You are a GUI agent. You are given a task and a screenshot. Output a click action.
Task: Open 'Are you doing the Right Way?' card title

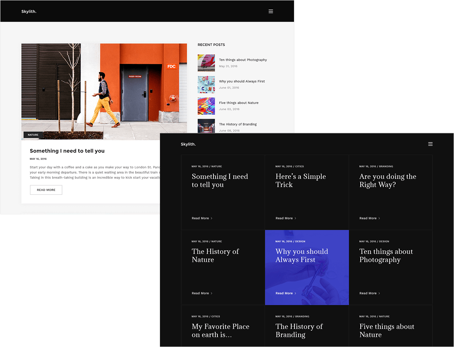coord(388,180)
